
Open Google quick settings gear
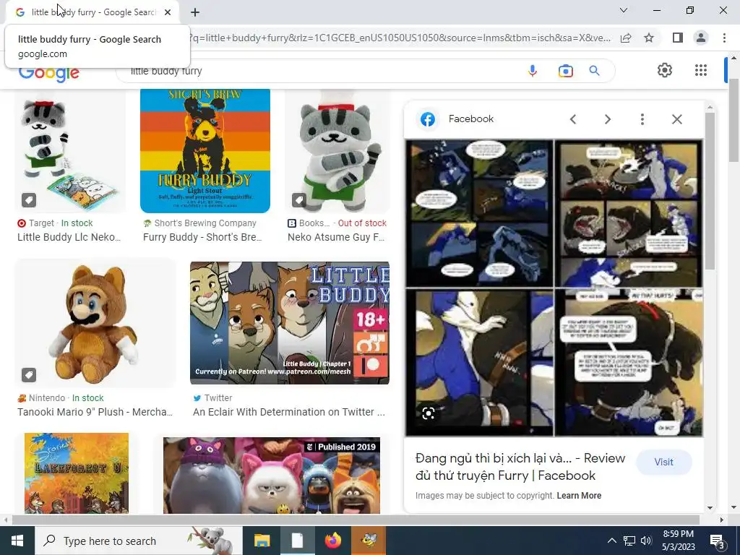[665, 70]
